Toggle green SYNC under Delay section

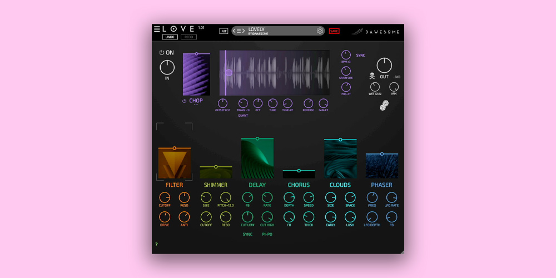tap(247, 235)
